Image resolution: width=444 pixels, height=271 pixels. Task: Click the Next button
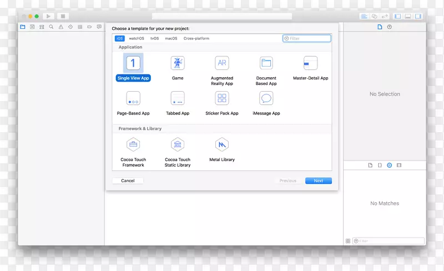(319, 180)
